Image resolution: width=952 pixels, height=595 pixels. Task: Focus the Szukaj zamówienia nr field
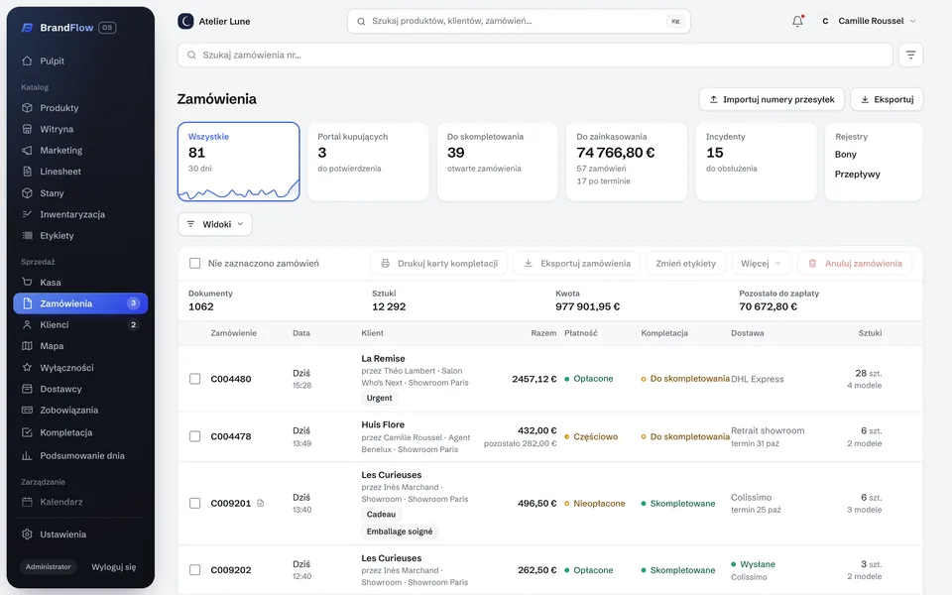pyautogui.click(x=535, y=55)
